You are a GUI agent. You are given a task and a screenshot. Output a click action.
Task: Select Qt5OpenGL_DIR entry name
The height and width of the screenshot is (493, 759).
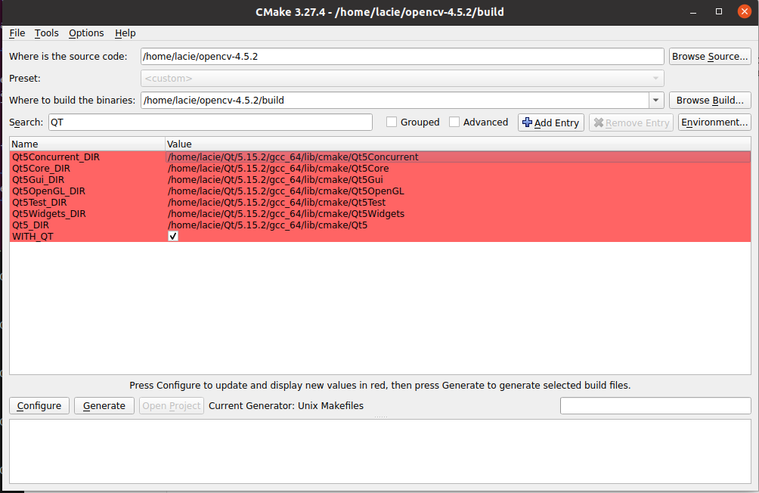point(48,191)
